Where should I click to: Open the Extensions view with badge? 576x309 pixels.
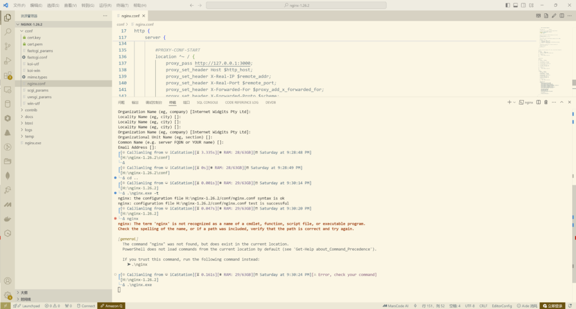7,75
